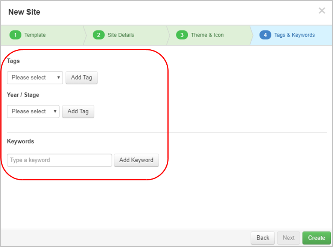Click the greyed-out Next button

[289, 238]
